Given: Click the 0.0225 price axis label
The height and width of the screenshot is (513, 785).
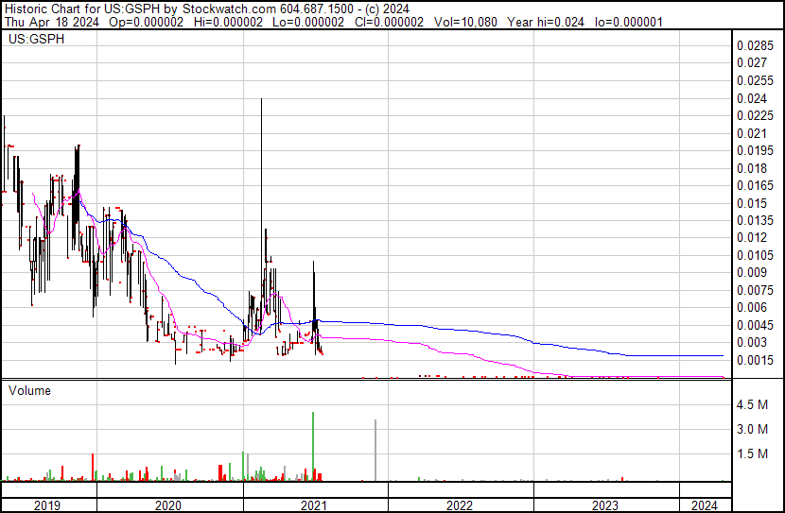Looking at the screenshot, I should 755,115.
